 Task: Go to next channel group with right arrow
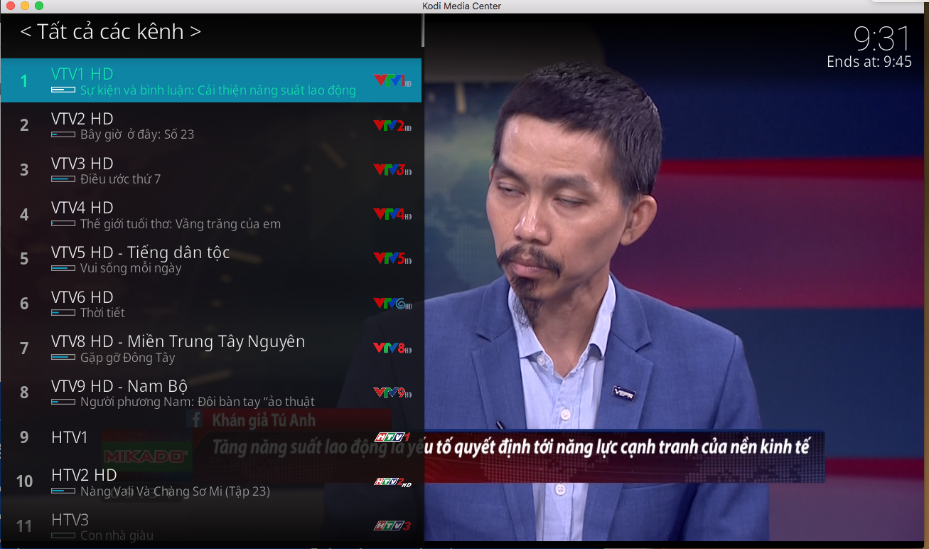pyautogui.click(x=195, y=32)
